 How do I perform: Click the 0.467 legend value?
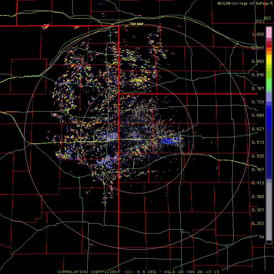point(258,170)
